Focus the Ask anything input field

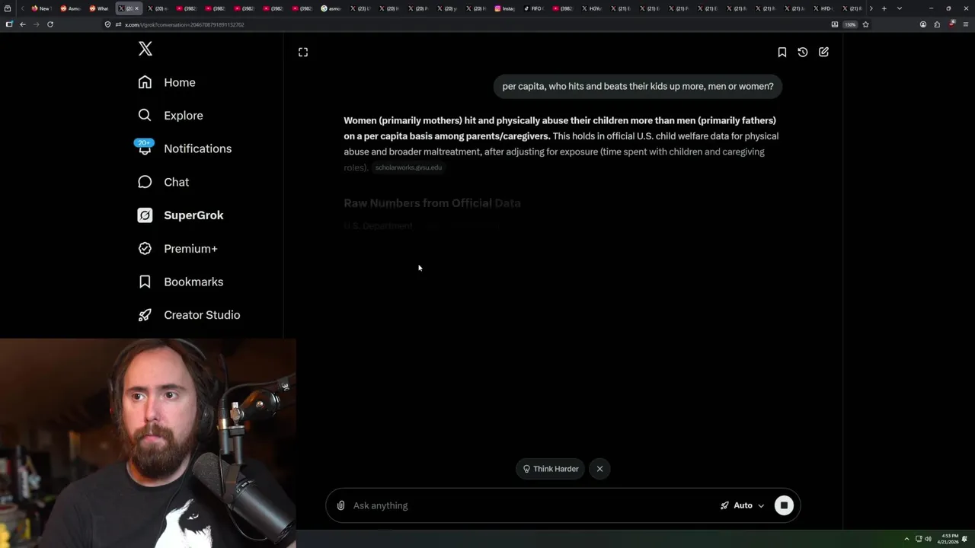click(x=532, y=505)
